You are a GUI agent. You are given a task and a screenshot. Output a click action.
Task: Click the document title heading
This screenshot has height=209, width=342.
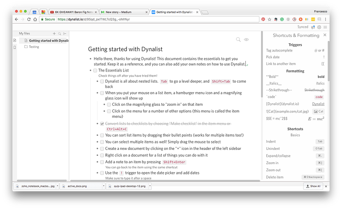point(125,49)
